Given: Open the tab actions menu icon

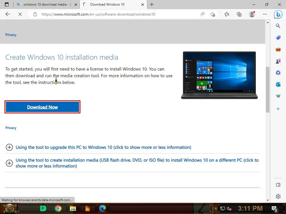Looking at the screenshot, I should point(7,4).
